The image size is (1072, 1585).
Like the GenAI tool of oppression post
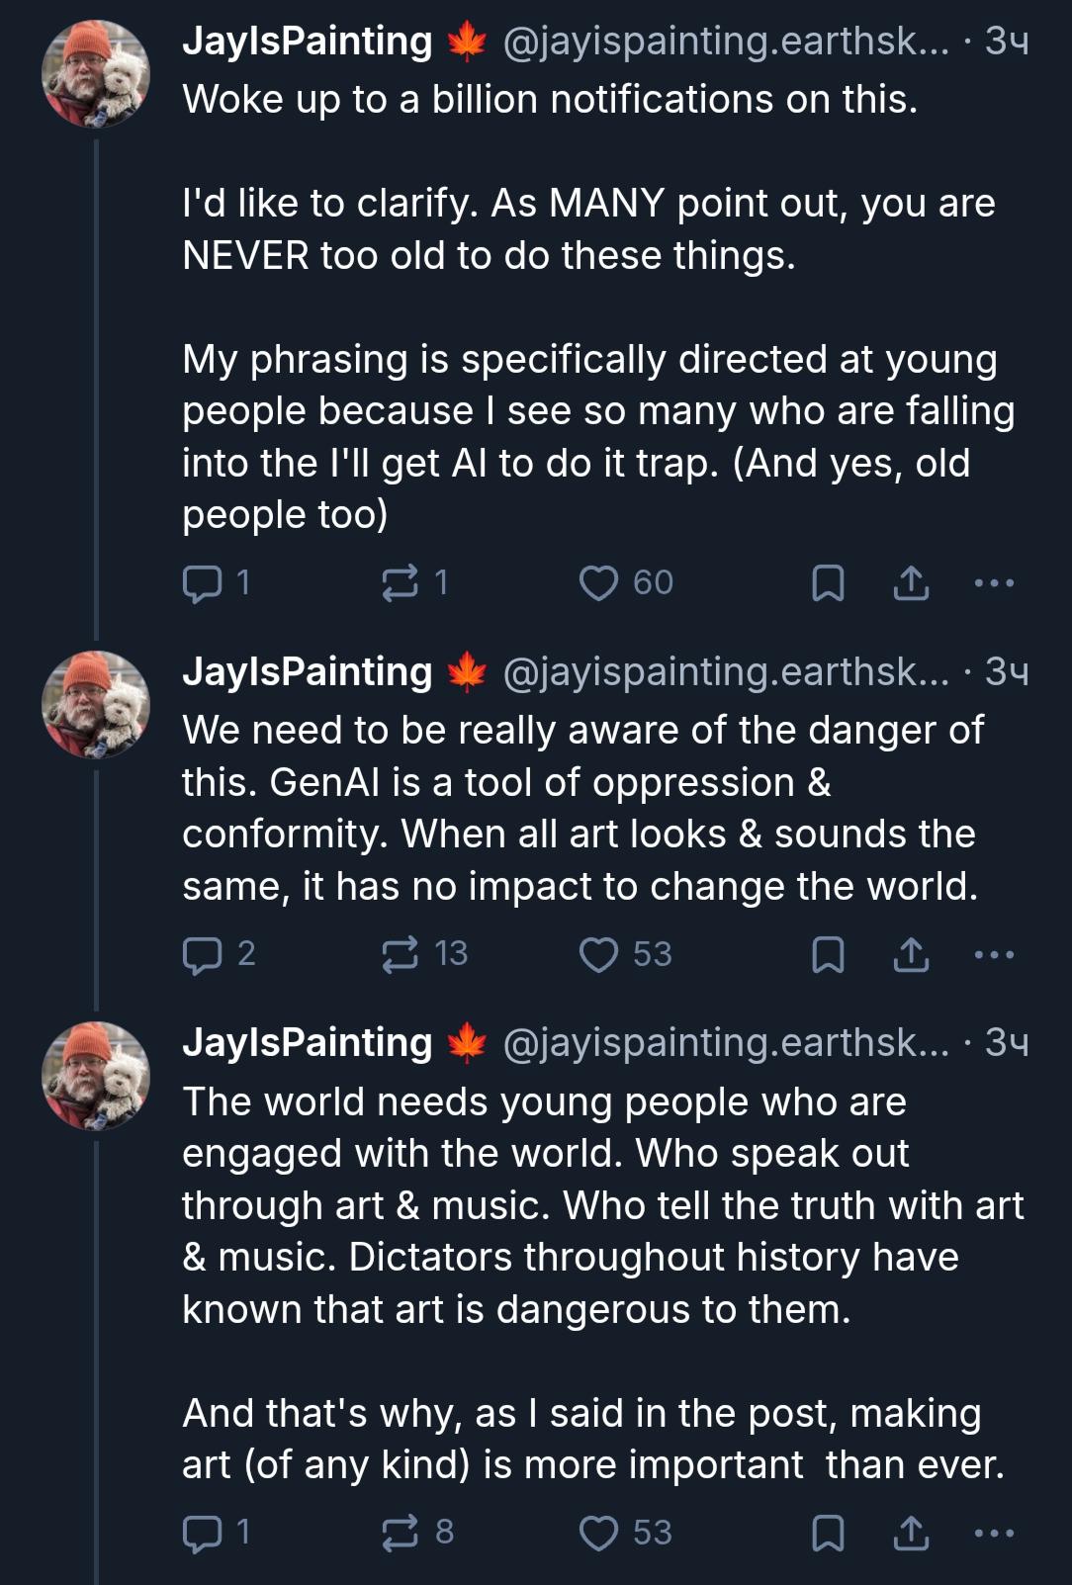click(x=598, y=954)
